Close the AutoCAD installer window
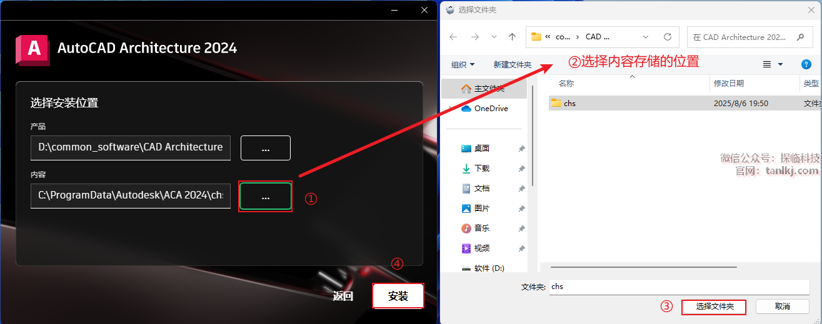This screenshot has height=324, width=822. (x=424, y=10)
